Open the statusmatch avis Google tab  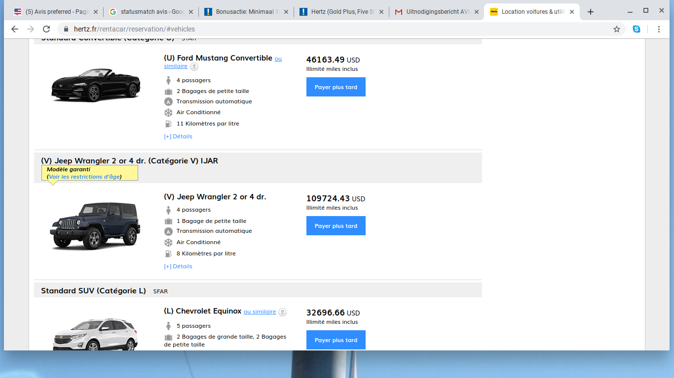click(x=148, y=12)
